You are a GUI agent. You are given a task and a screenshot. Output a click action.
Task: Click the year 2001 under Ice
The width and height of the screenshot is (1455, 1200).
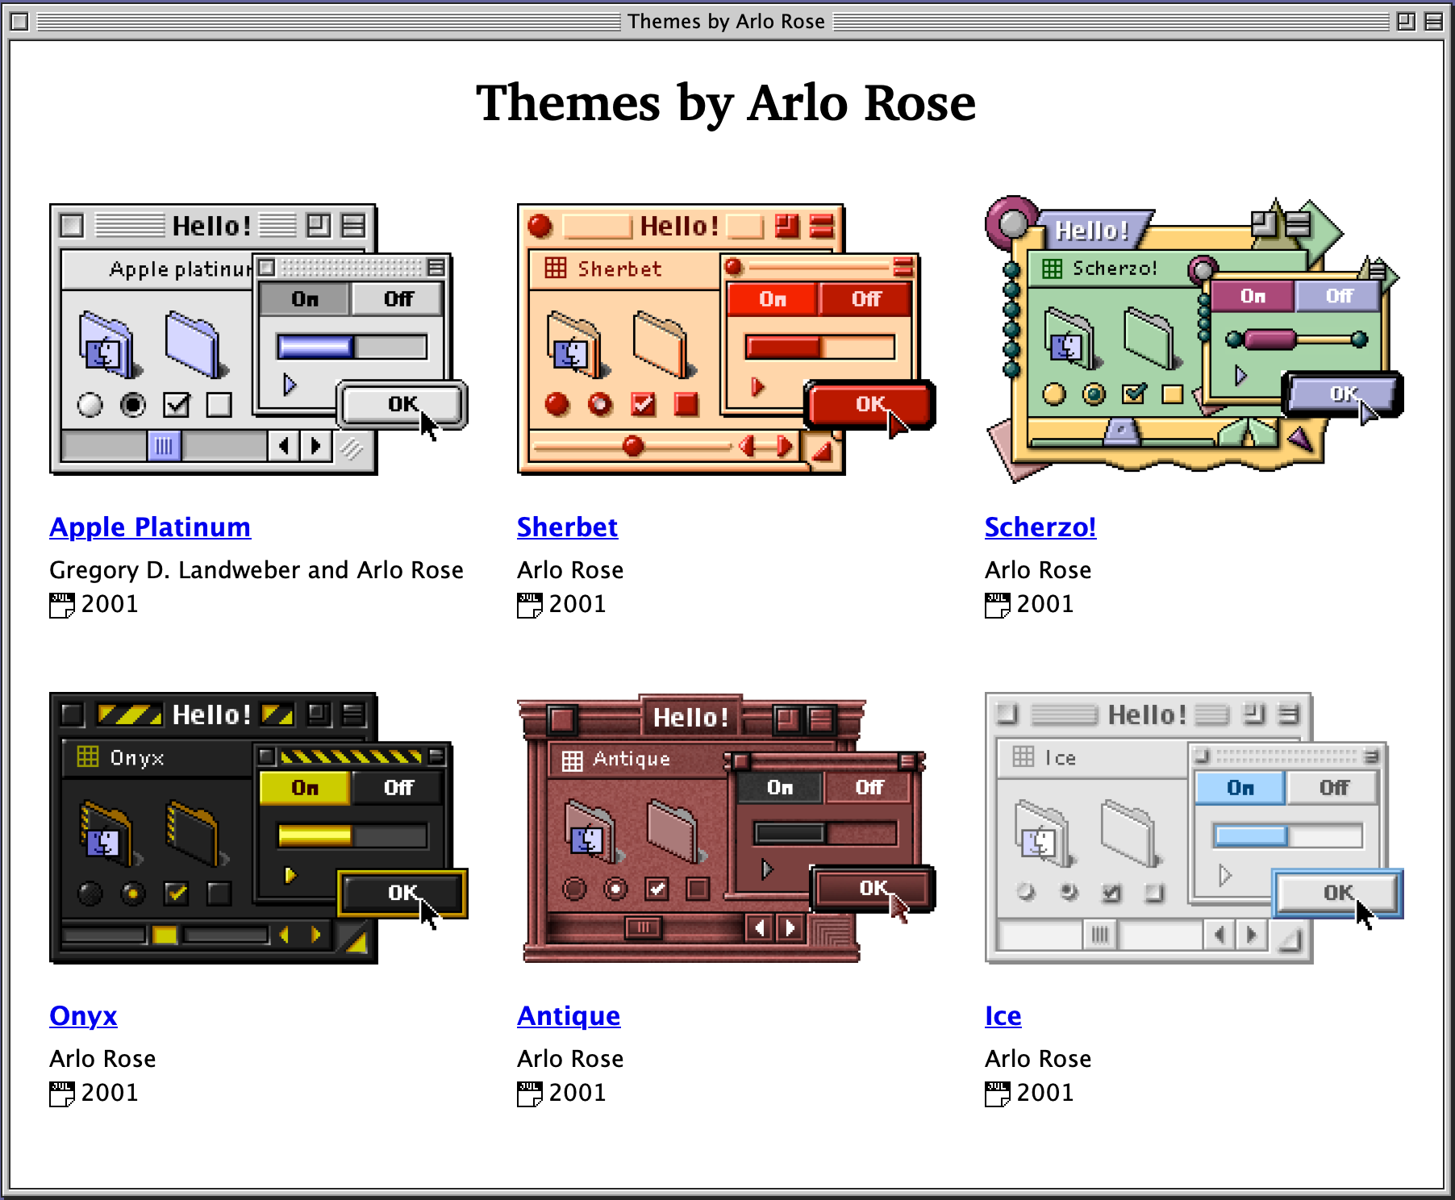pos(1045,1093)
